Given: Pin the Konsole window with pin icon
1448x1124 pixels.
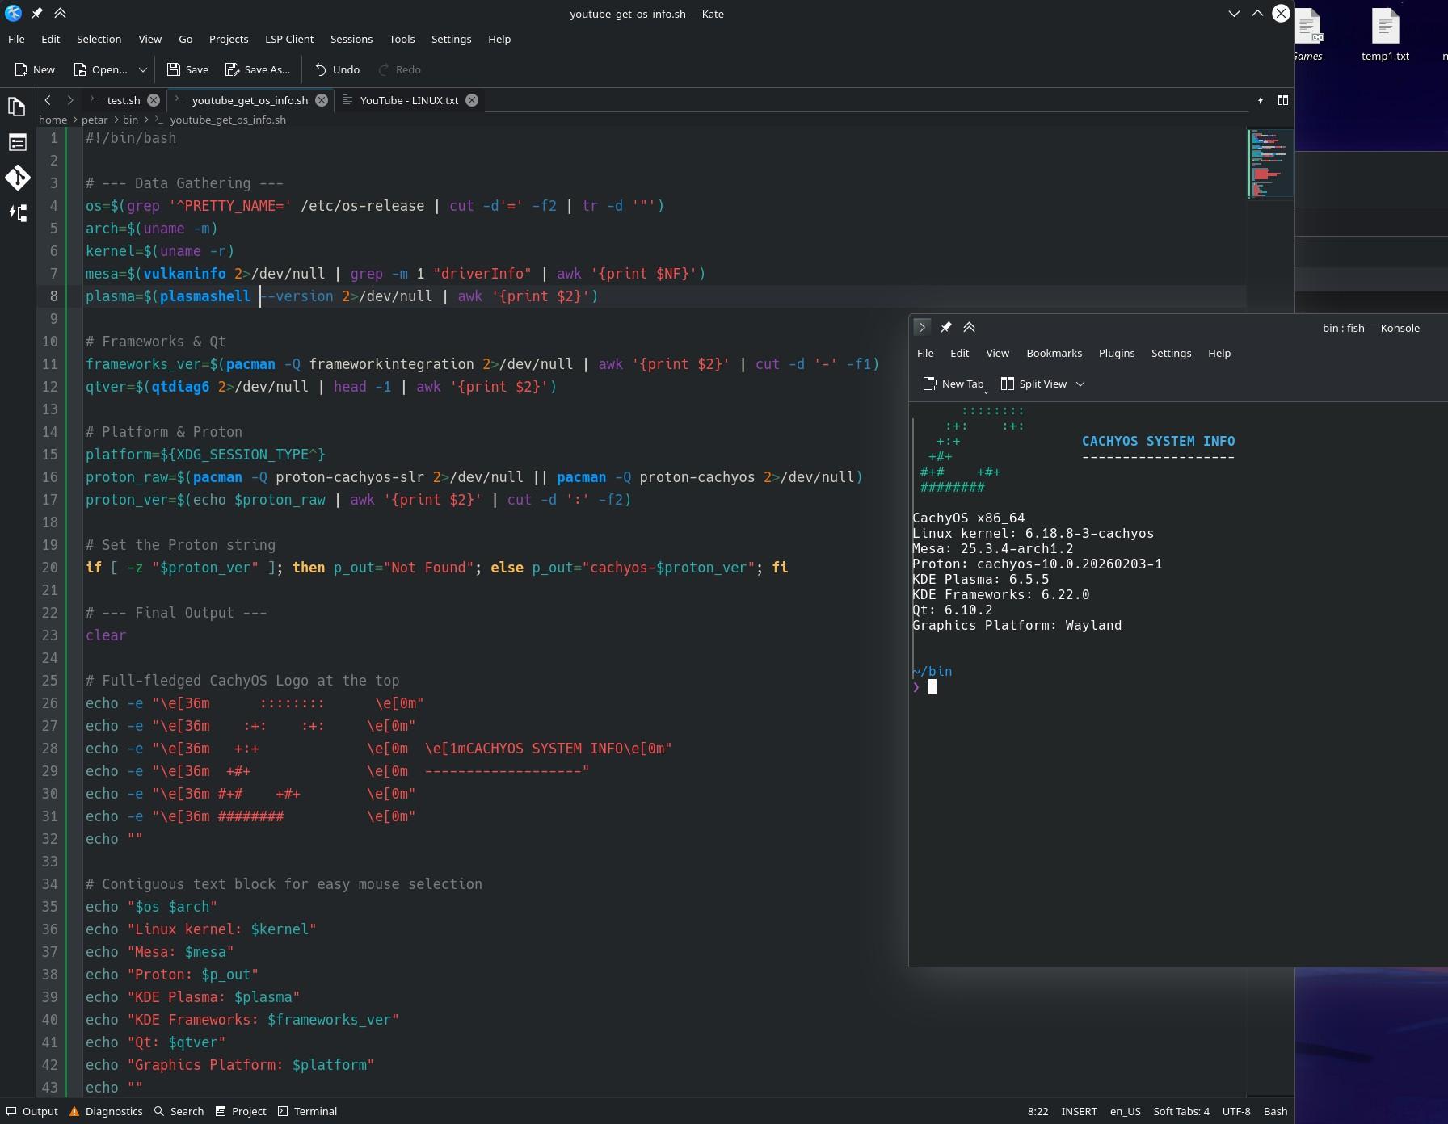Looking at the screenshot, I should [x=945, y=327].
